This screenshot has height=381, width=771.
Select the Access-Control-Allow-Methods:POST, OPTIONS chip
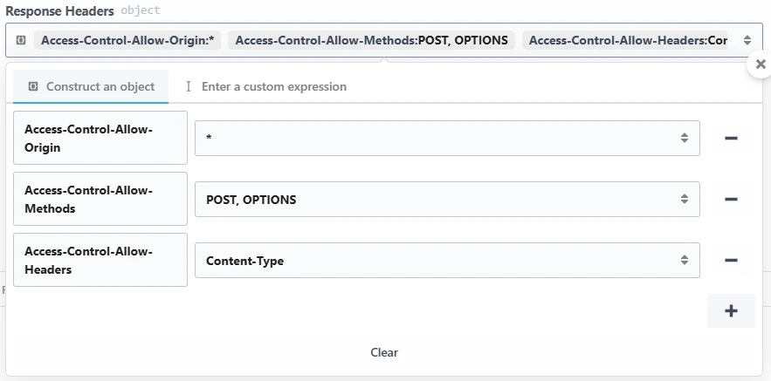[x=371, y=40]
